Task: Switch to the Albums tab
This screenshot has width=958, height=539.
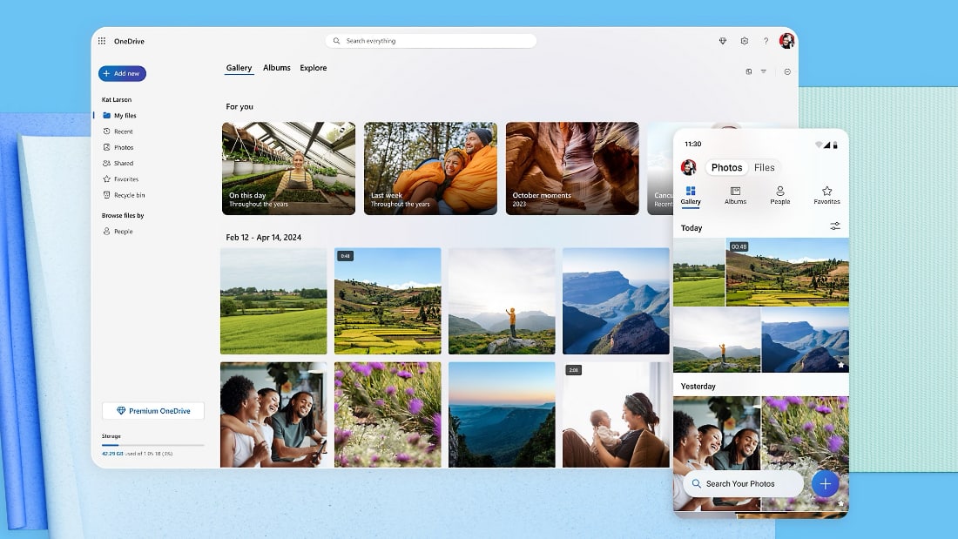Action: coord(277,67)
